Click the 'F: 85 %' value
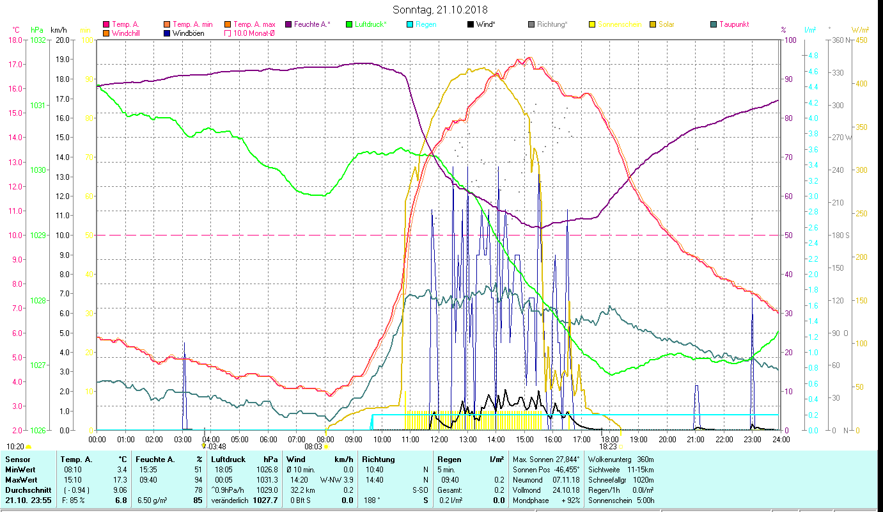The image size is (883, 512). coord(74,500)
